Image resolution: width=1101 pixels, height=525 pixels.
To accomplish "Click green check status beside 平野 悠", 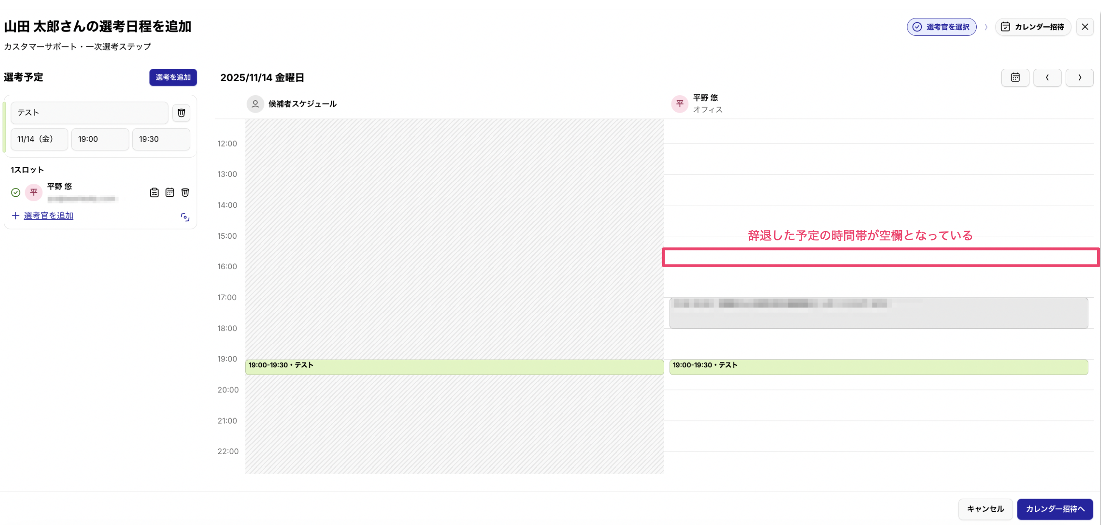I will (x=16, y=192).
